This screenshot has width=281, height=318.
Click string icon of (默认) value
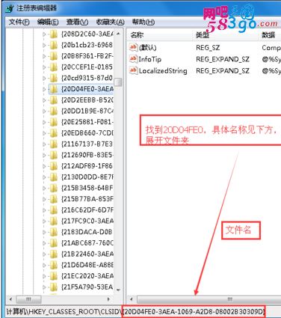[x=133, y=47]
